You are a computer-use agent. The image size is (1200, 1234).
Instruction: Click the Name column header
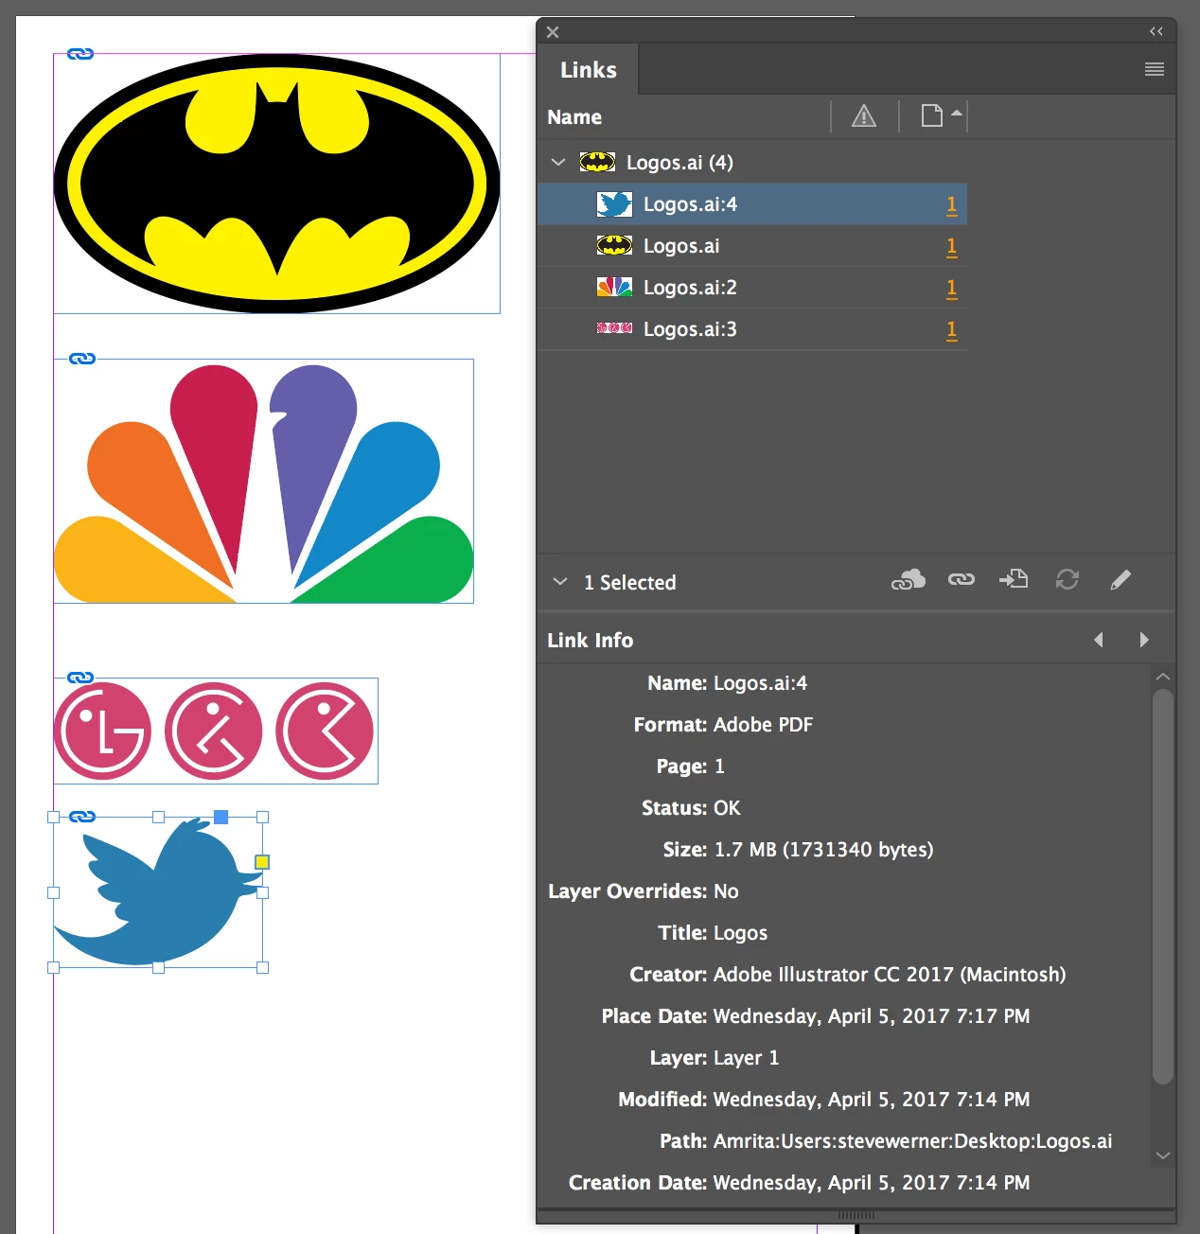pyautogui.click(x=574, y=117)
